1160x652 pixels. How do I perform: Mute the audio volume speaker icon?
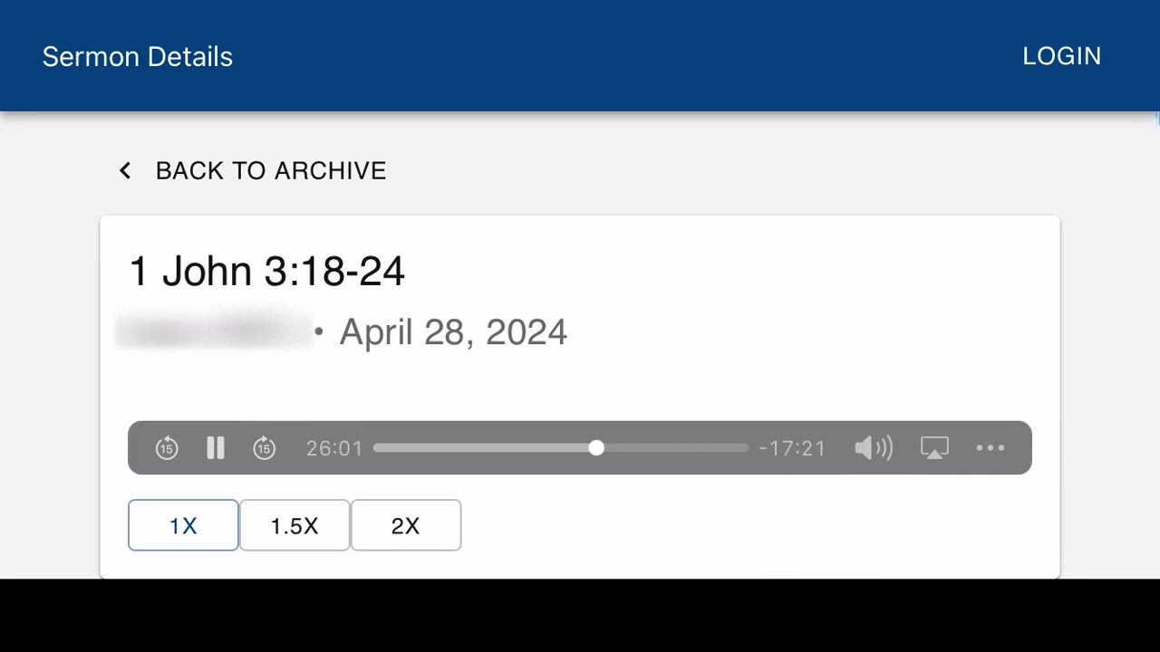pyautogui.click(x=873, y=447)
